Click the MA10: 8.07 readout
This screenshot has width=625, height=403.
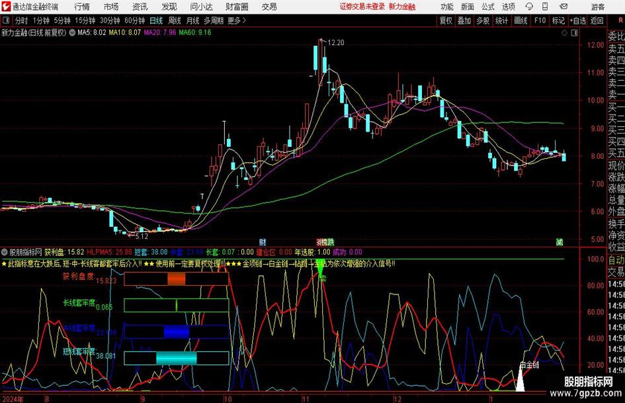tap(125, 32)
